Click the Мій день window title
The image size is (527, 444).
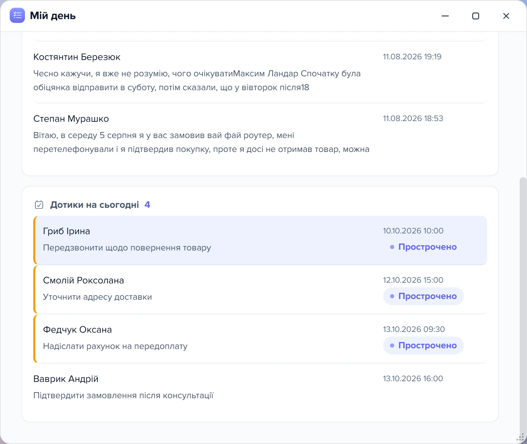coord(53,16)
